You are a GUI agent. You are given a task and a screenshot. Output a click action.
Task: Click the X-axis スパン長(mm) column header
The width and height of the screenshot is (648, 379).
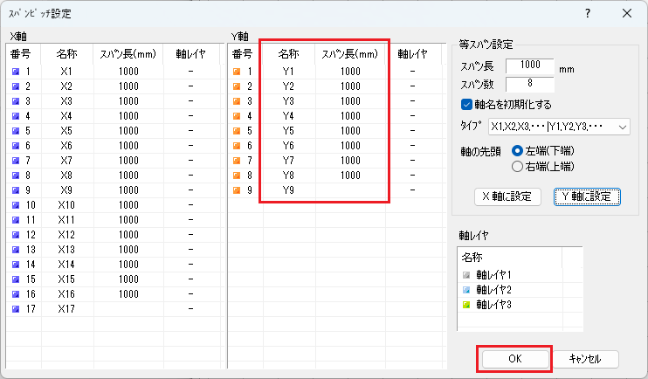click(x=128, y=54)
